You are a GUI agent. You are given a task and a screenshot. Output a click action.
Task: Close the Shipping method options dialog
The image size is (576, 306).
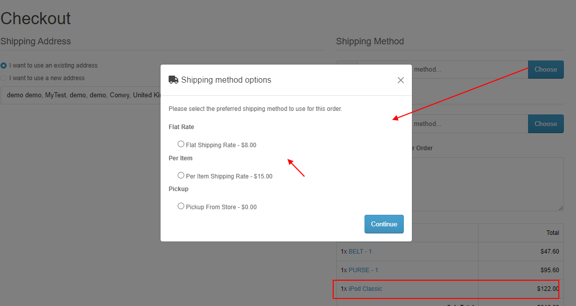[x=401, y=80]
